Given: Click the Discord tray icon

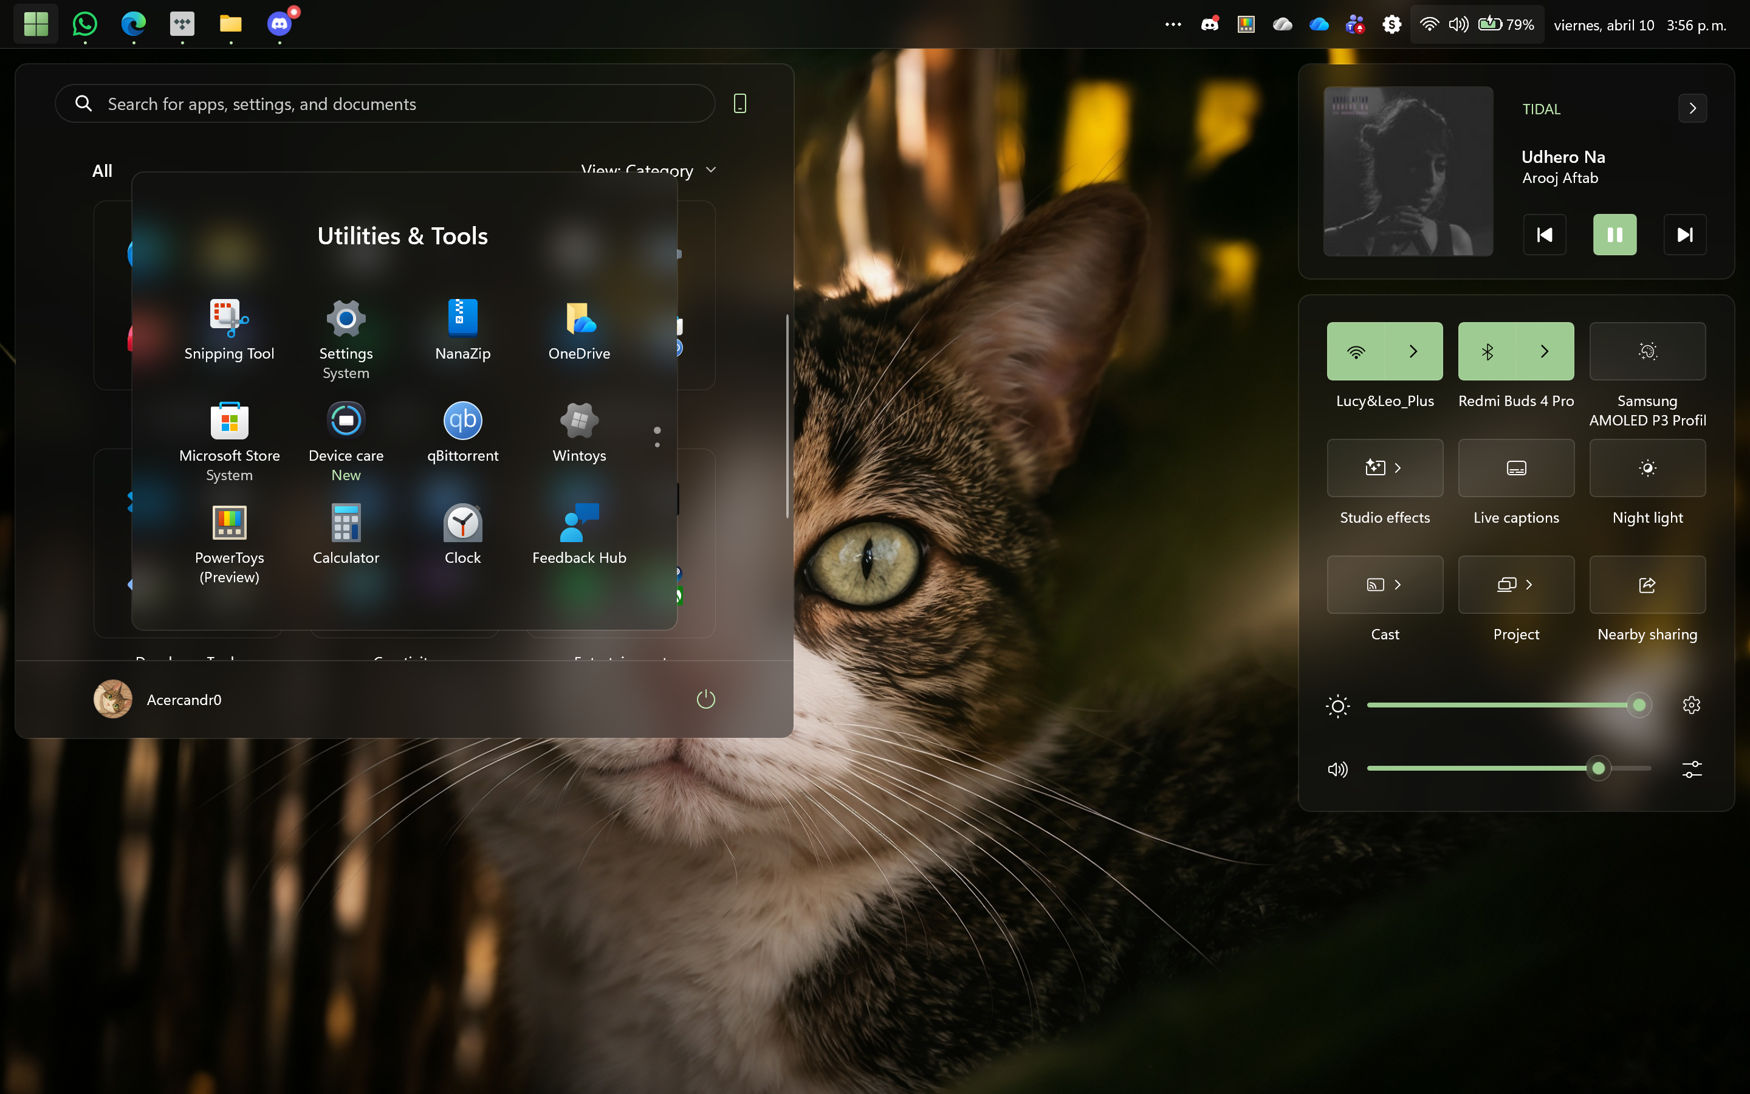Looking at the screenshot, I should [1210, 24].
